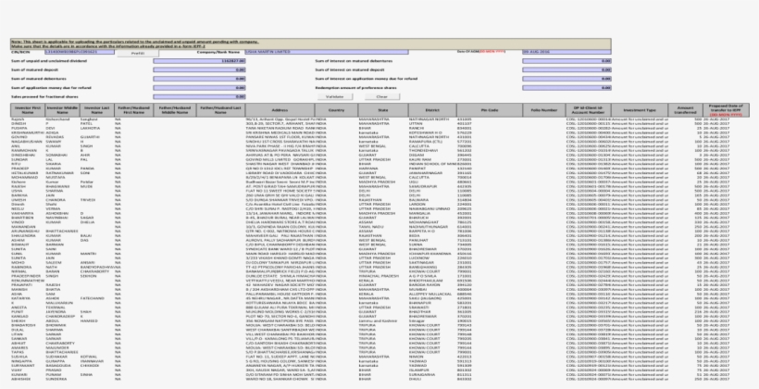Select the first-name cell 'PUSHPA'
Screen dimensions: 759x389
[28, 128]
